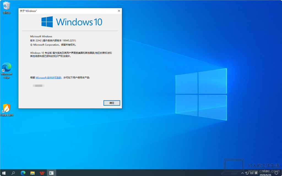Launch Edge from the taskbar
282x176 pixels.
pos(23,173)
